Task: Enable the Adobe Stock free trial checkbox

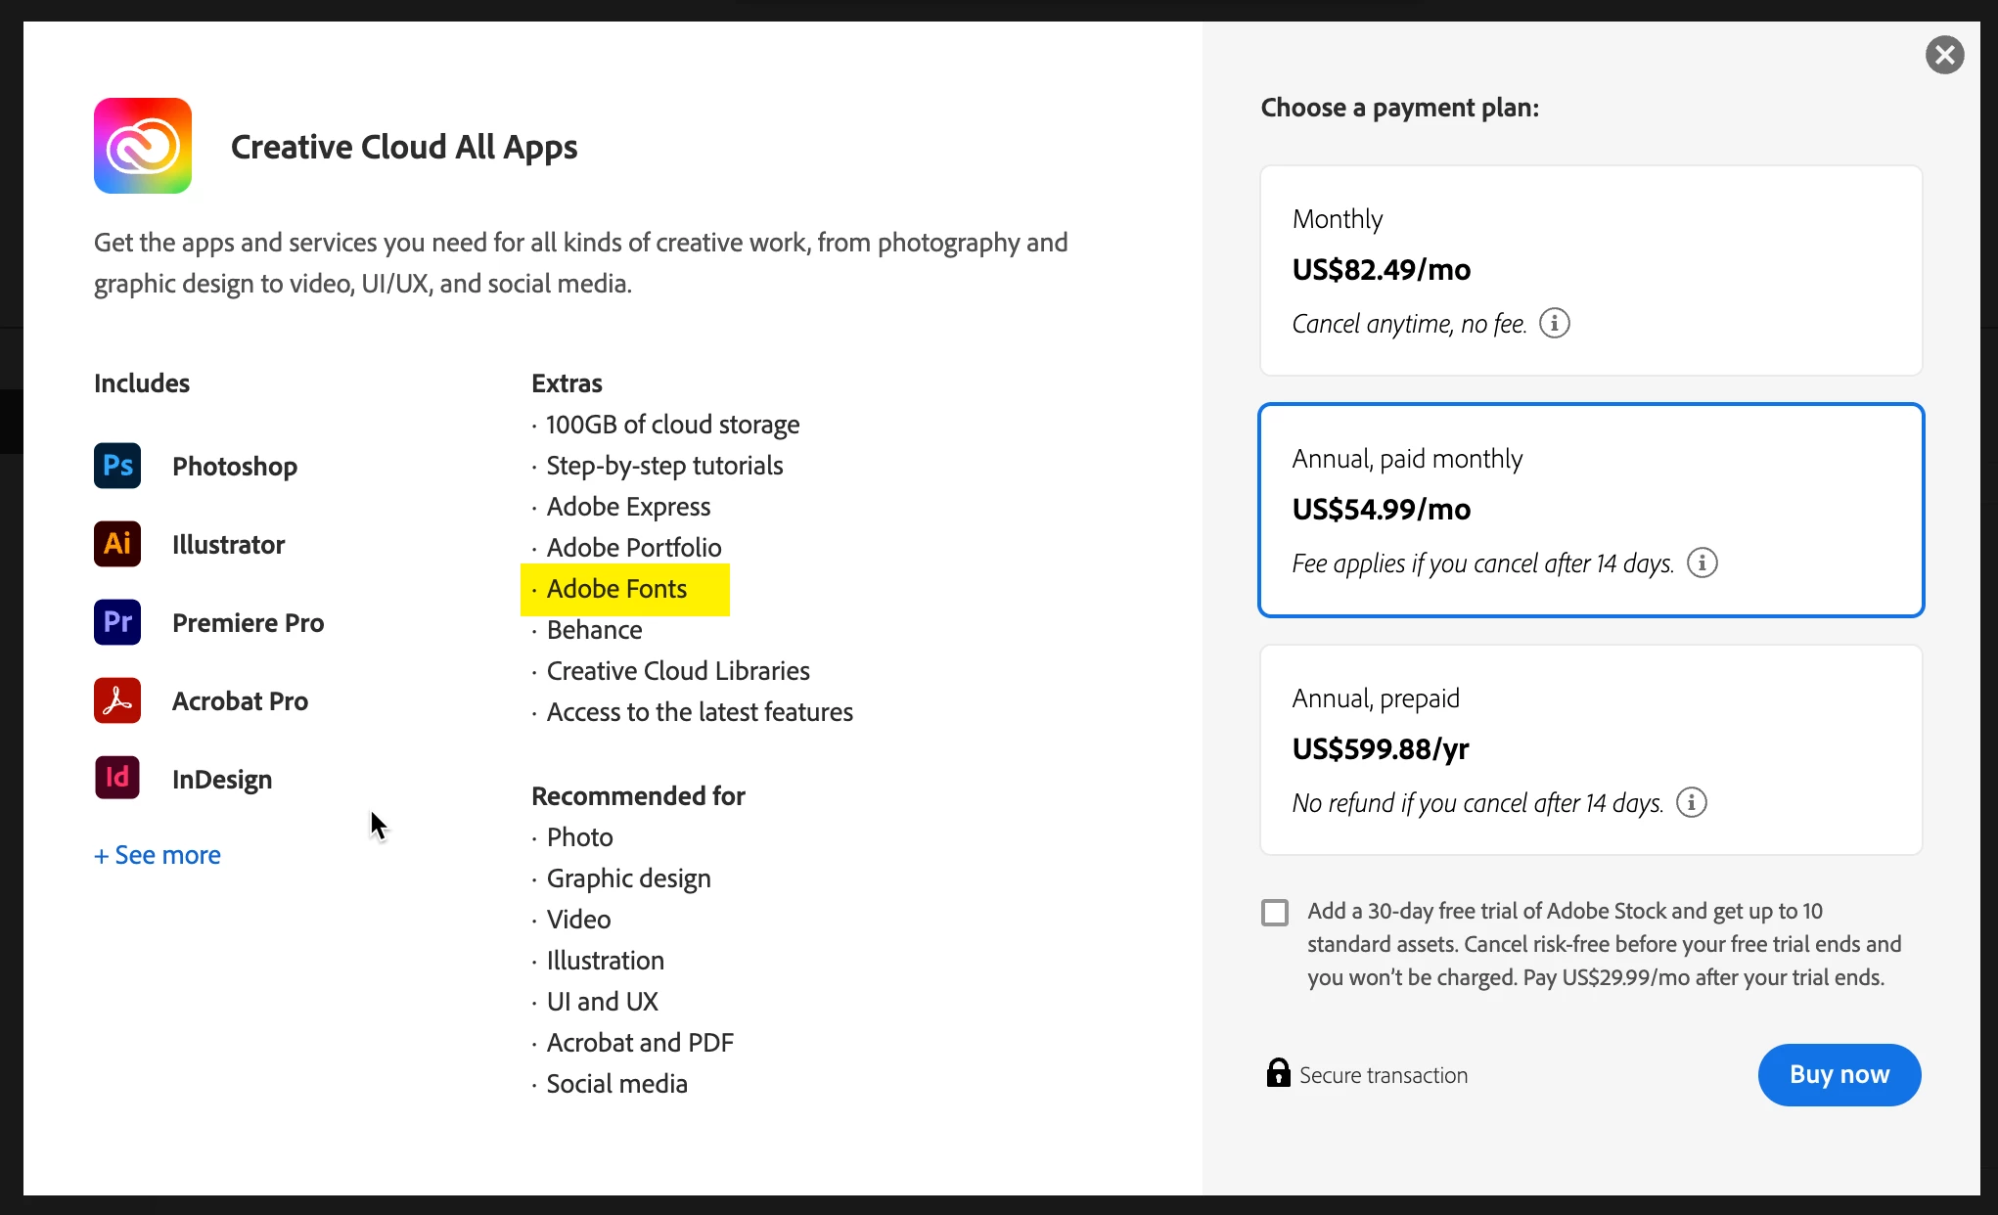Action: tap(1275, 913)
